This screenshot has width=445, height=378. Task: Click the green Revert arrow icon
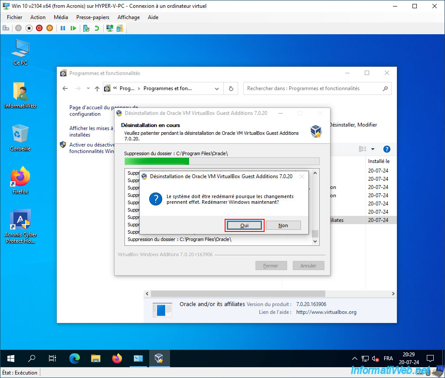(97, 28)
